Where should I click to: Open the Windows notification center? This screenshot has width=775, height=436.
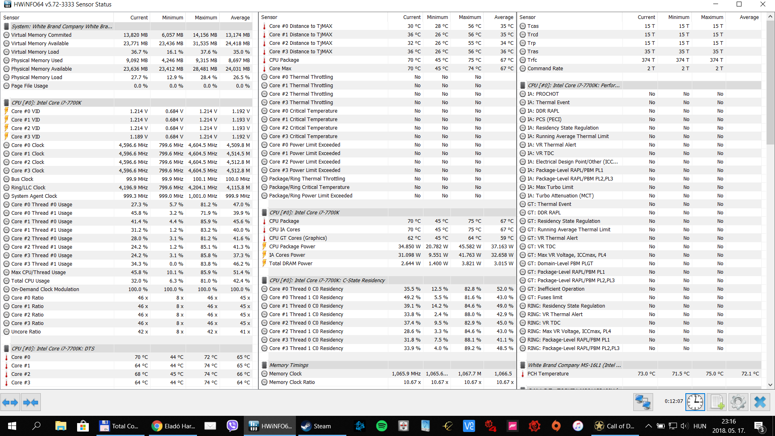point(759,426)
